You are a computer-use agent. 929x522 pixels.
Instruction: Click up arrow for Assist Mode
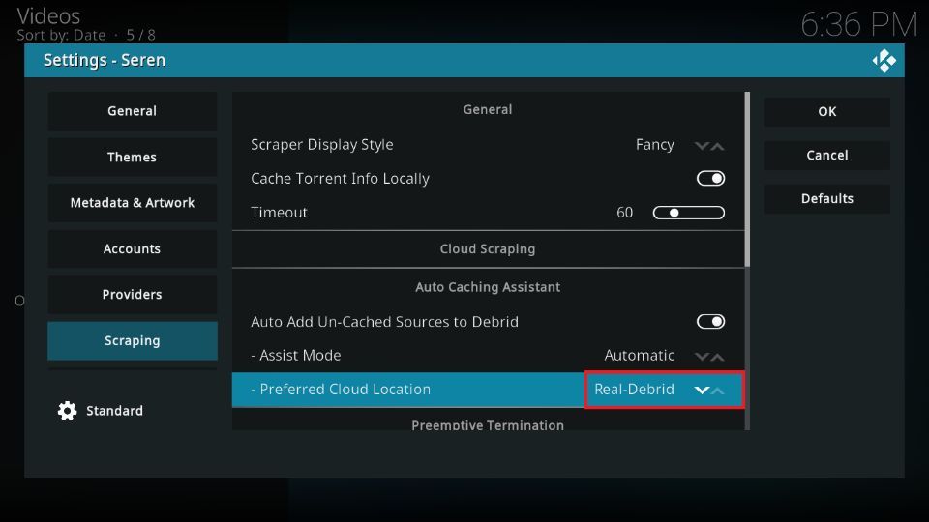717,357
